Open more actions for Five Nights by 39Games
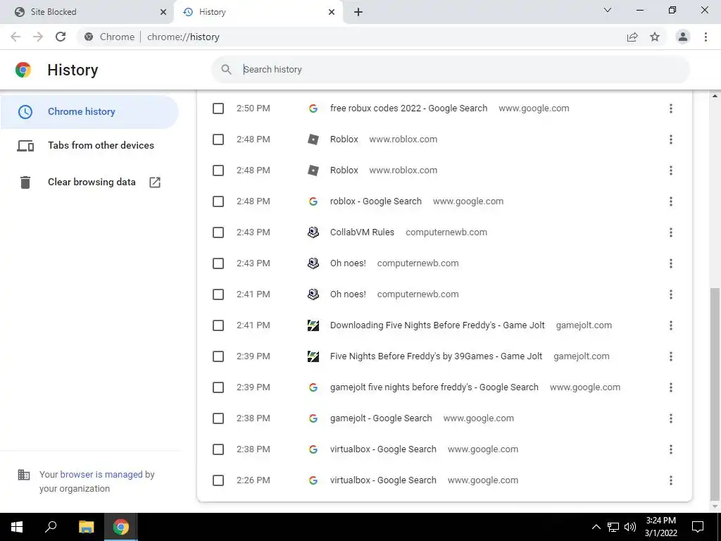Screen dimensions: 721x541 point(671,356)
